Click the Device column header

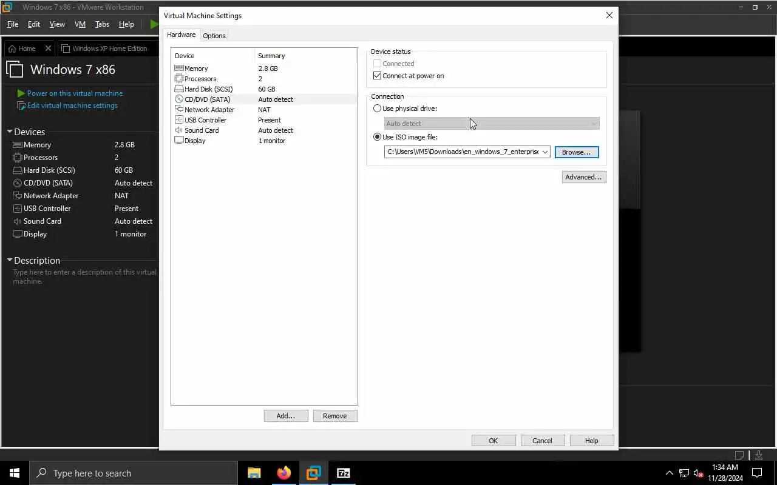[213, 56]
